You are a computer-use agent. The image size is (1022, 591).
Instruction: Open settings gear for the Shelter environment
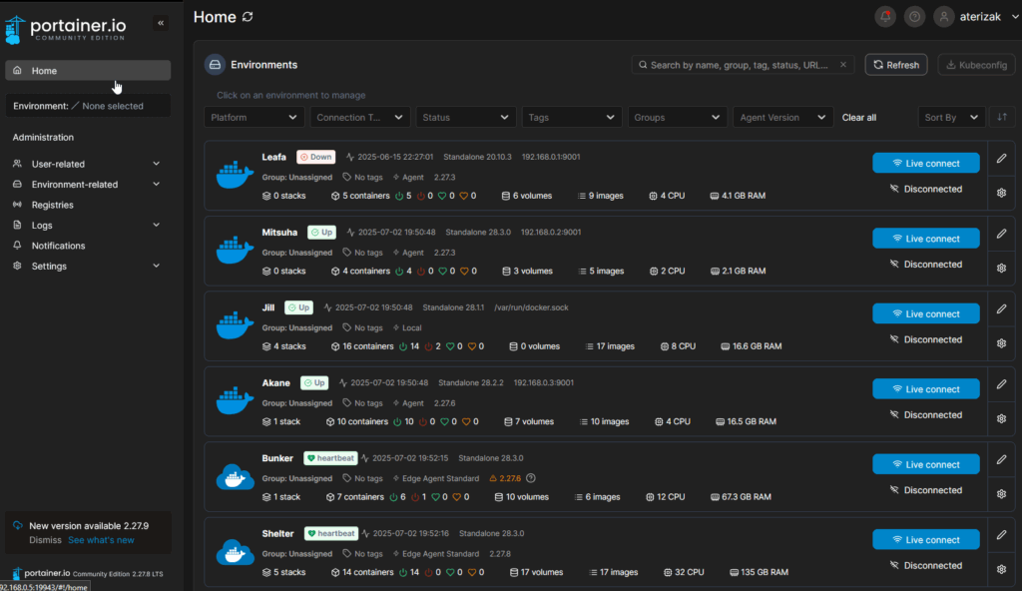coord(1002,569)
